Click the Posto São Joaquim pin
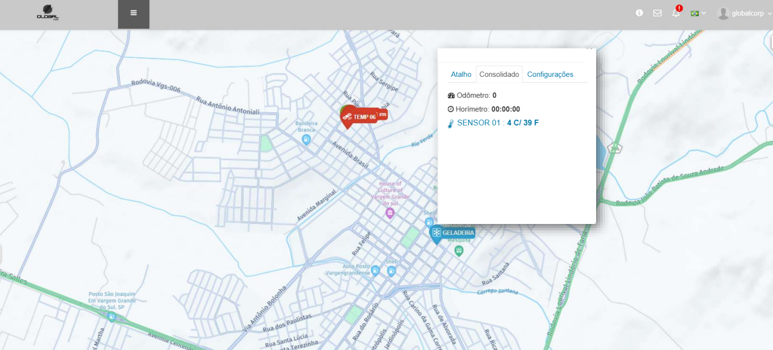The height and width of the screenshot is (350, 773). pos(112,317)
